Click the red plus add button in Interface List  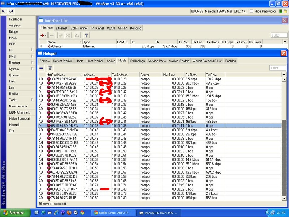click(44, 35)
